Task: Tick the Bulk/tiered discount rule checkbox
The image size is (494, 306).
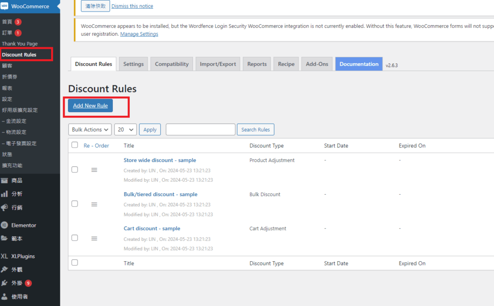Action: click(x=75, y=204)
